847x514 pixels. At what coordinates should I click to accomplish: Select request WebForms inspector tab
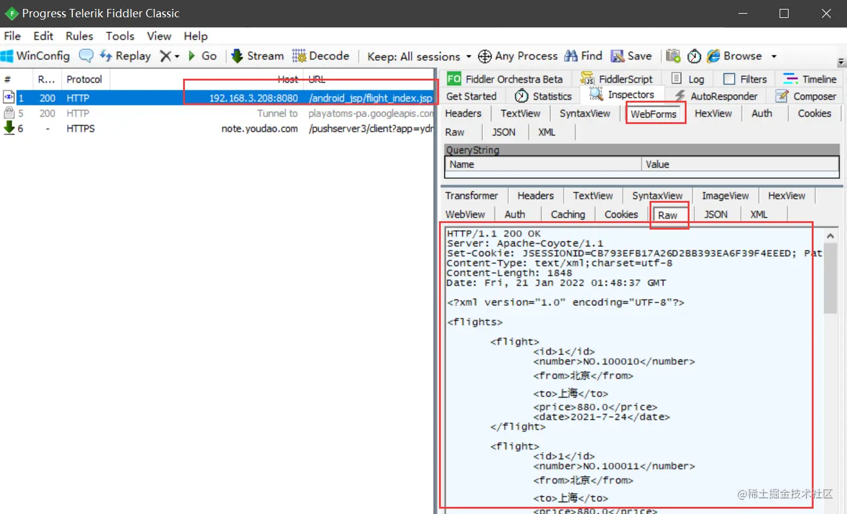click(x=654, y=114)
